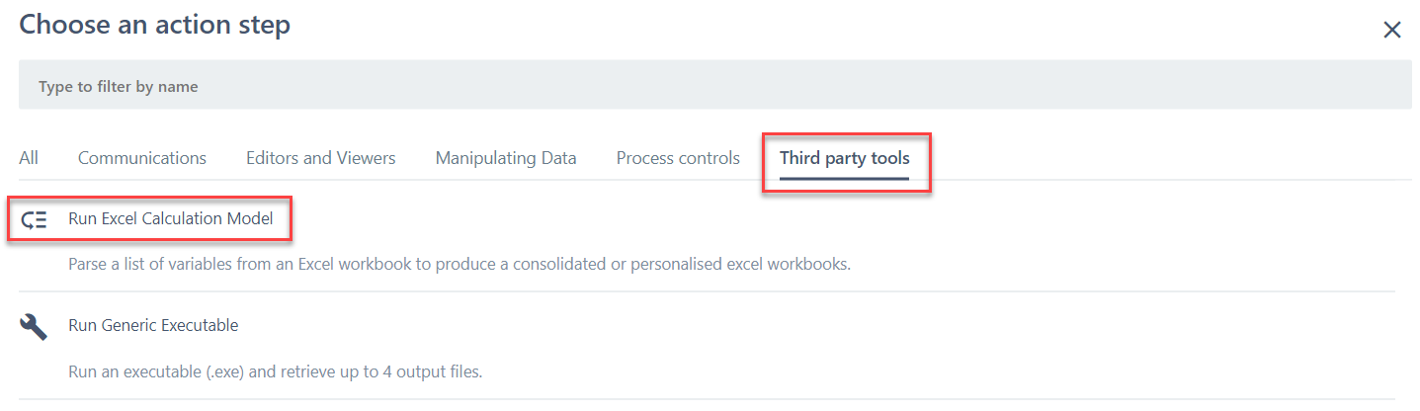Click the 'Run Generic Executable' title text
The width and height of the screenshot is (1420, 411).
(153, 325)
